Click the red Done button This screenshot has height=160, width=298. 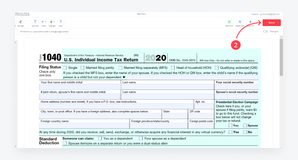click(x=272, y=23)
